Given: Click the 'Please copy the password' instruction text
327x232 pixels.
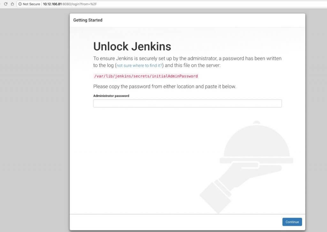Looking at the screenshot, I should [164, 86].
